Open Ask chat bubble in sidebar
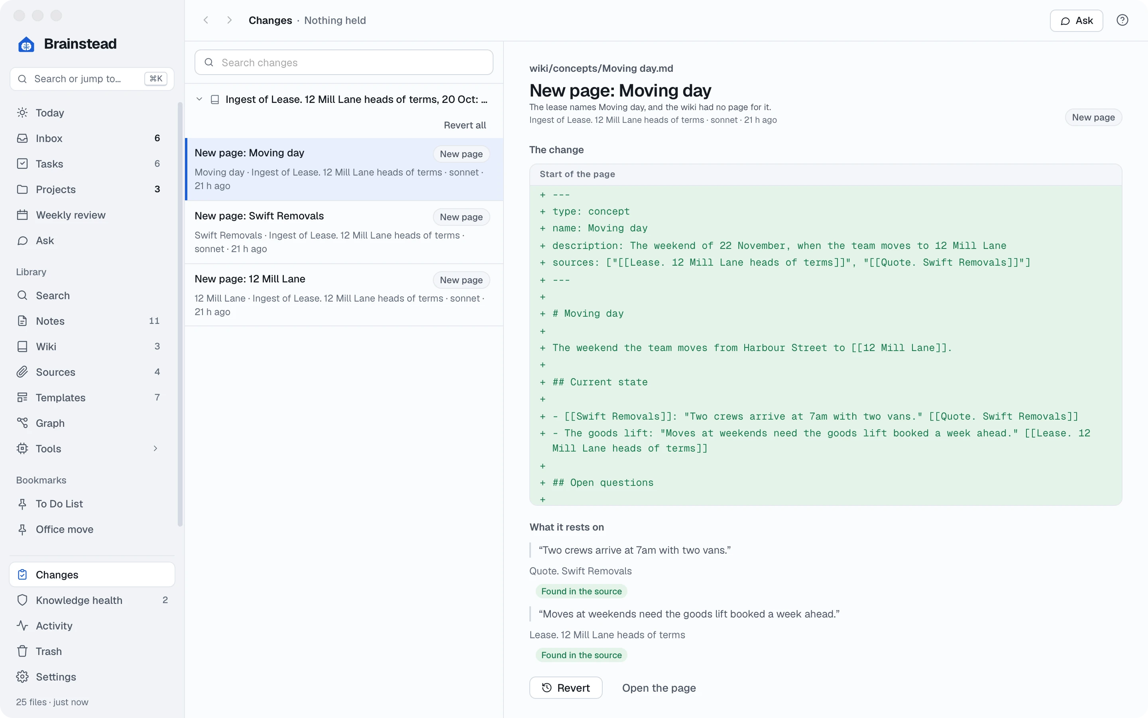This screenshot has width=1148, height=718. click(x=22, y=241)
